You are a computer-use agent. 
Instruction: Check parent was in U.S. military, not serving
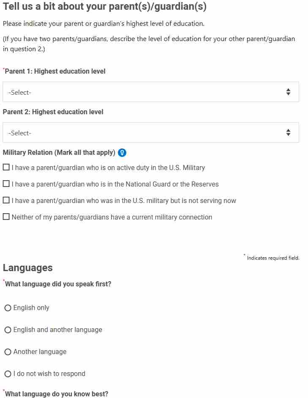6,200
